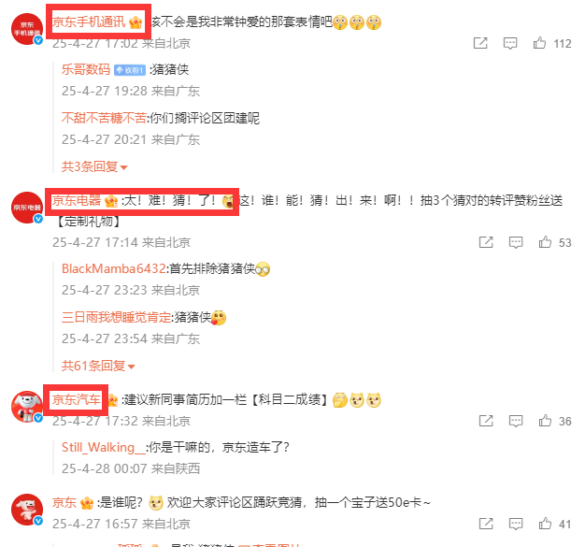Open 不甜不苦糖不苦 user profile
The height and width of the screenshot is (547, 585).
[x=104, y=118]
